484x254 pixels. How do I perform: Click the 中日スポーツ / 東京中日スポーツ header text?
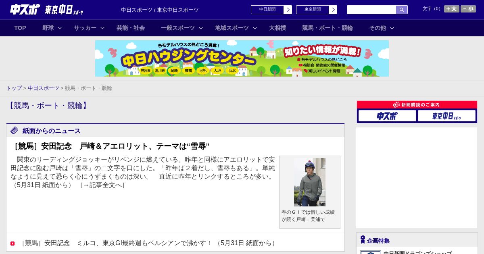[x=160, y=10]
